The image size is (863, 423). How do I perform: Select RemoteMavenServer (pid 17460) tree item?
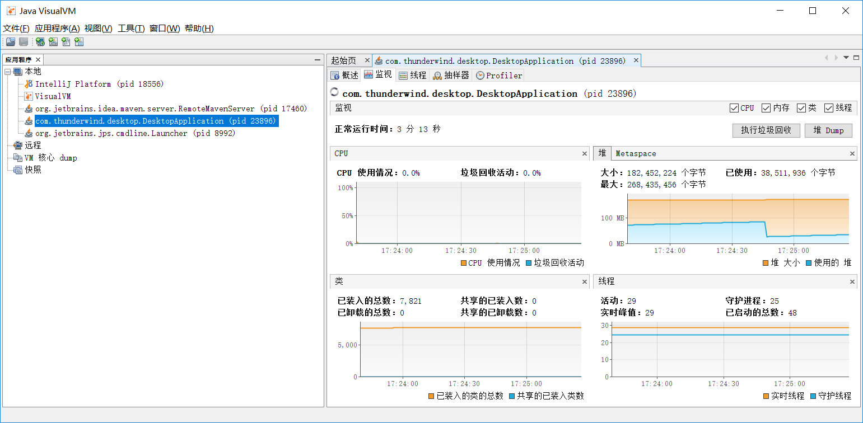(x=171, y=109)
